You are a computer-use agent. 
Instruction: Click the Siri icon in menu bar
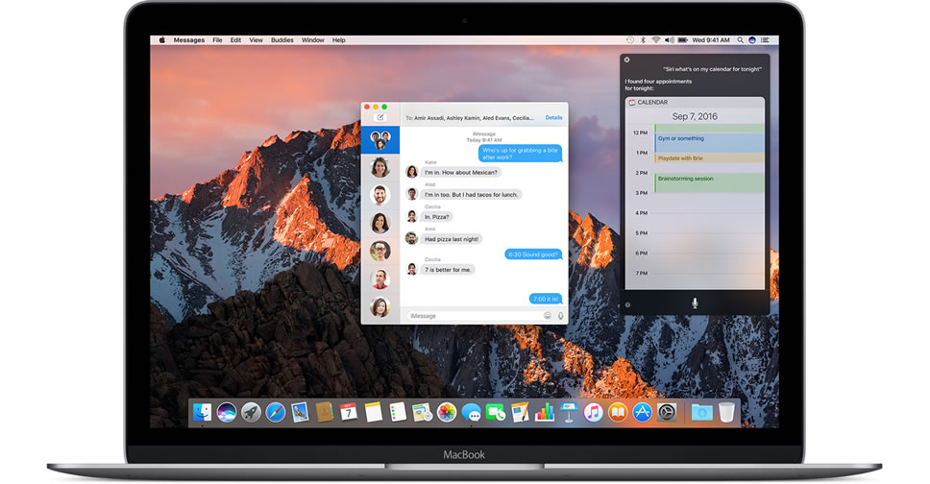(x=752, y=40)
